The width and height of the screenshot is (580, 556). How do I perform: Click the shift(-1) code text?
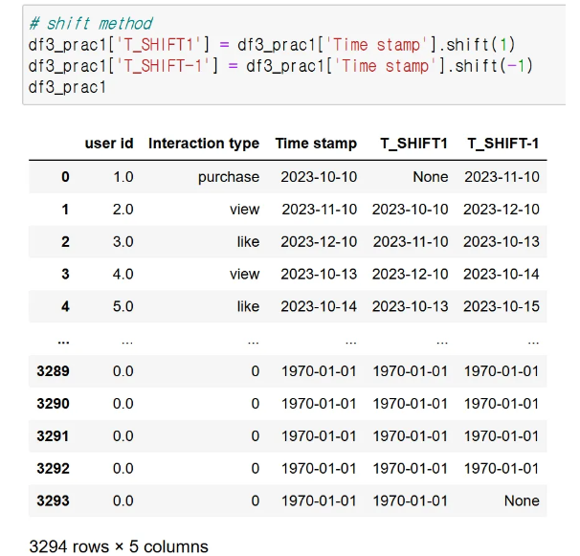[493, 66]
